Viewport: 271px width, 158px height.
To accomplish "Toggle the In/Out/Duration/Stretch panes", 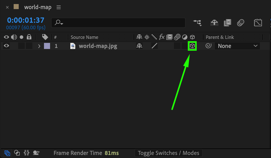I will (x=27, y=153).
